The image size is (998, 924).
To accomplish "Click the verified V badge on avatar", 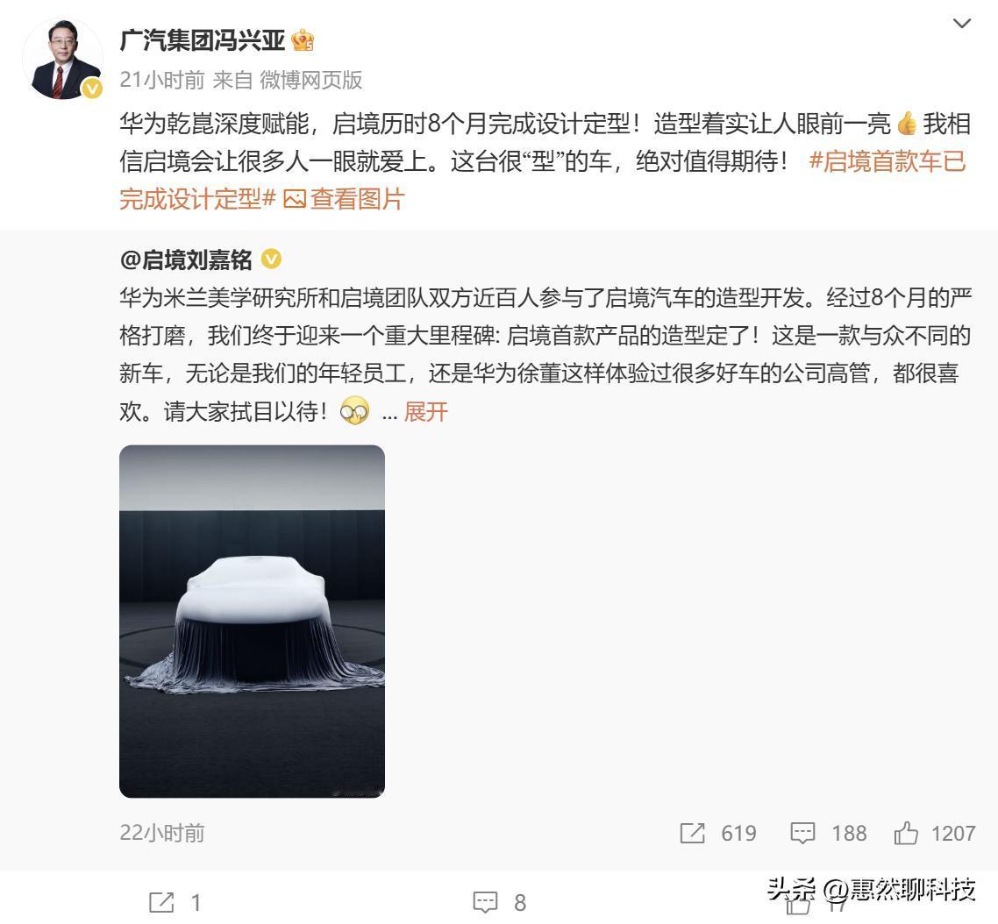I will tap(92, 89).
